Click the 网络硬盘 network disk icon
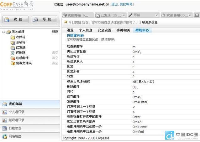The image size is (200, 142). point(5,136)
